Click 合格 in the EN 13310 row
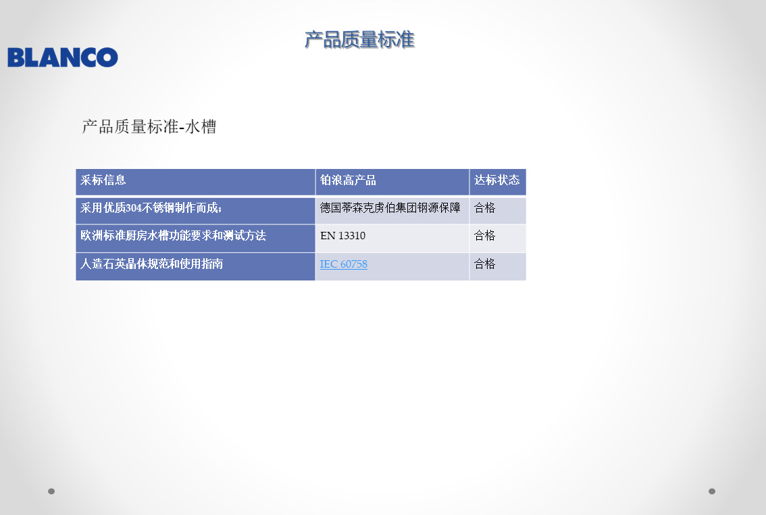The image size is (766, 515). point(498,239)
